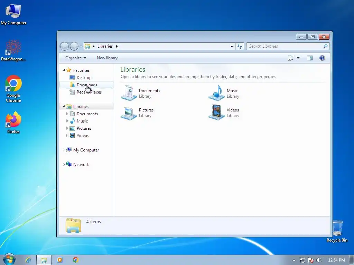
Task: Click the New library button
Action: [x=107, y=58]
